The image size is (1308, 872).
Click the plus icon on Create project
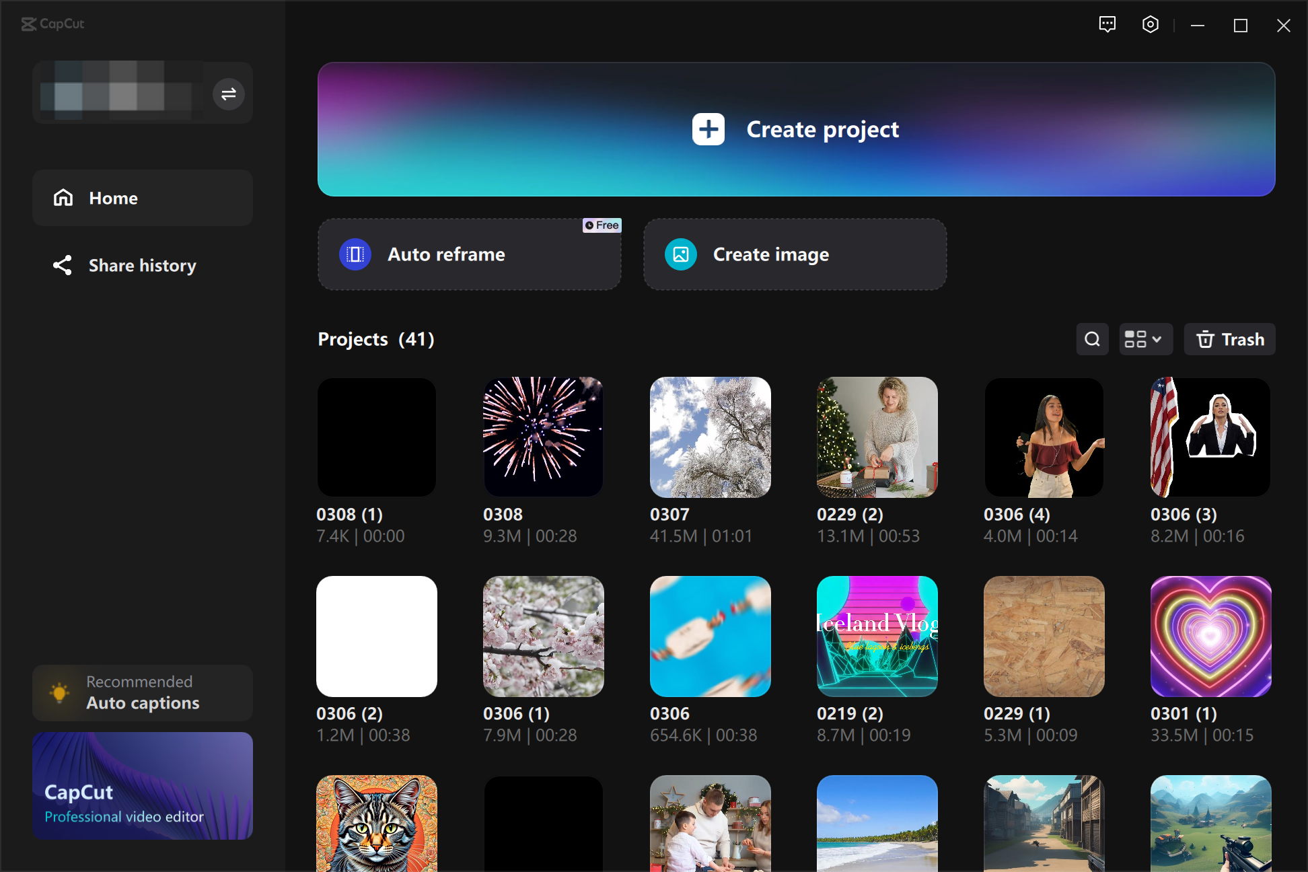point(708,129)
